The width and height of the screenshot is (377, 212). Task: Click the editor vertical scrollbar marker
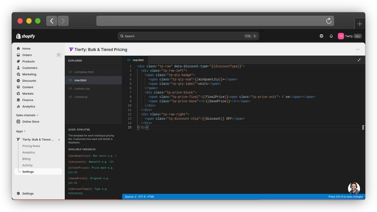[x=363, y=127]
